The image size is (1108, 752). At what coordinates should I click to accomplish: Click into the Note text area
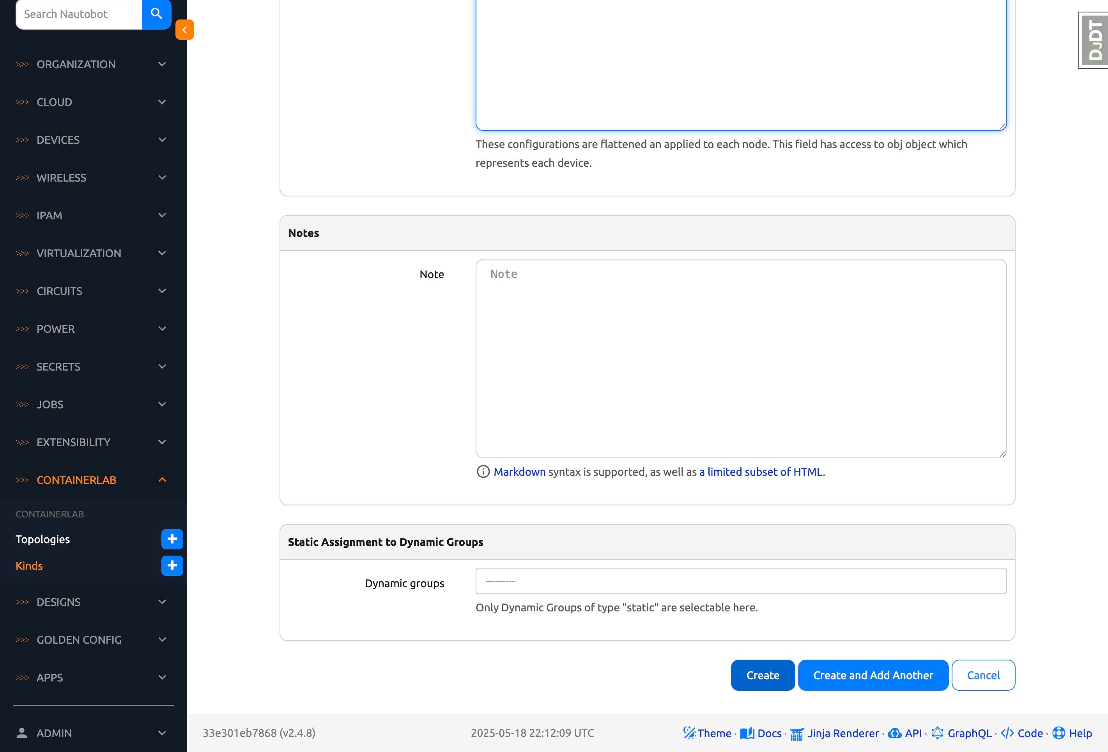pyautogui.click(x=740, y=358)
